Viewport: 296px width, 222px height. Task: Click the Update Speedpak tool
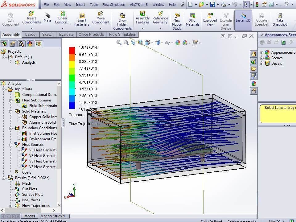pyautogui.click(x=262, y=20)
